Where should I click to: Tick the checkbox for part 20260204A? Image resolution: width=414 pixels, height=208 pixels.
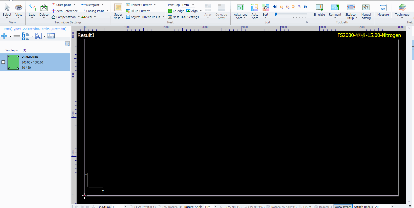(x=3, y=62)
